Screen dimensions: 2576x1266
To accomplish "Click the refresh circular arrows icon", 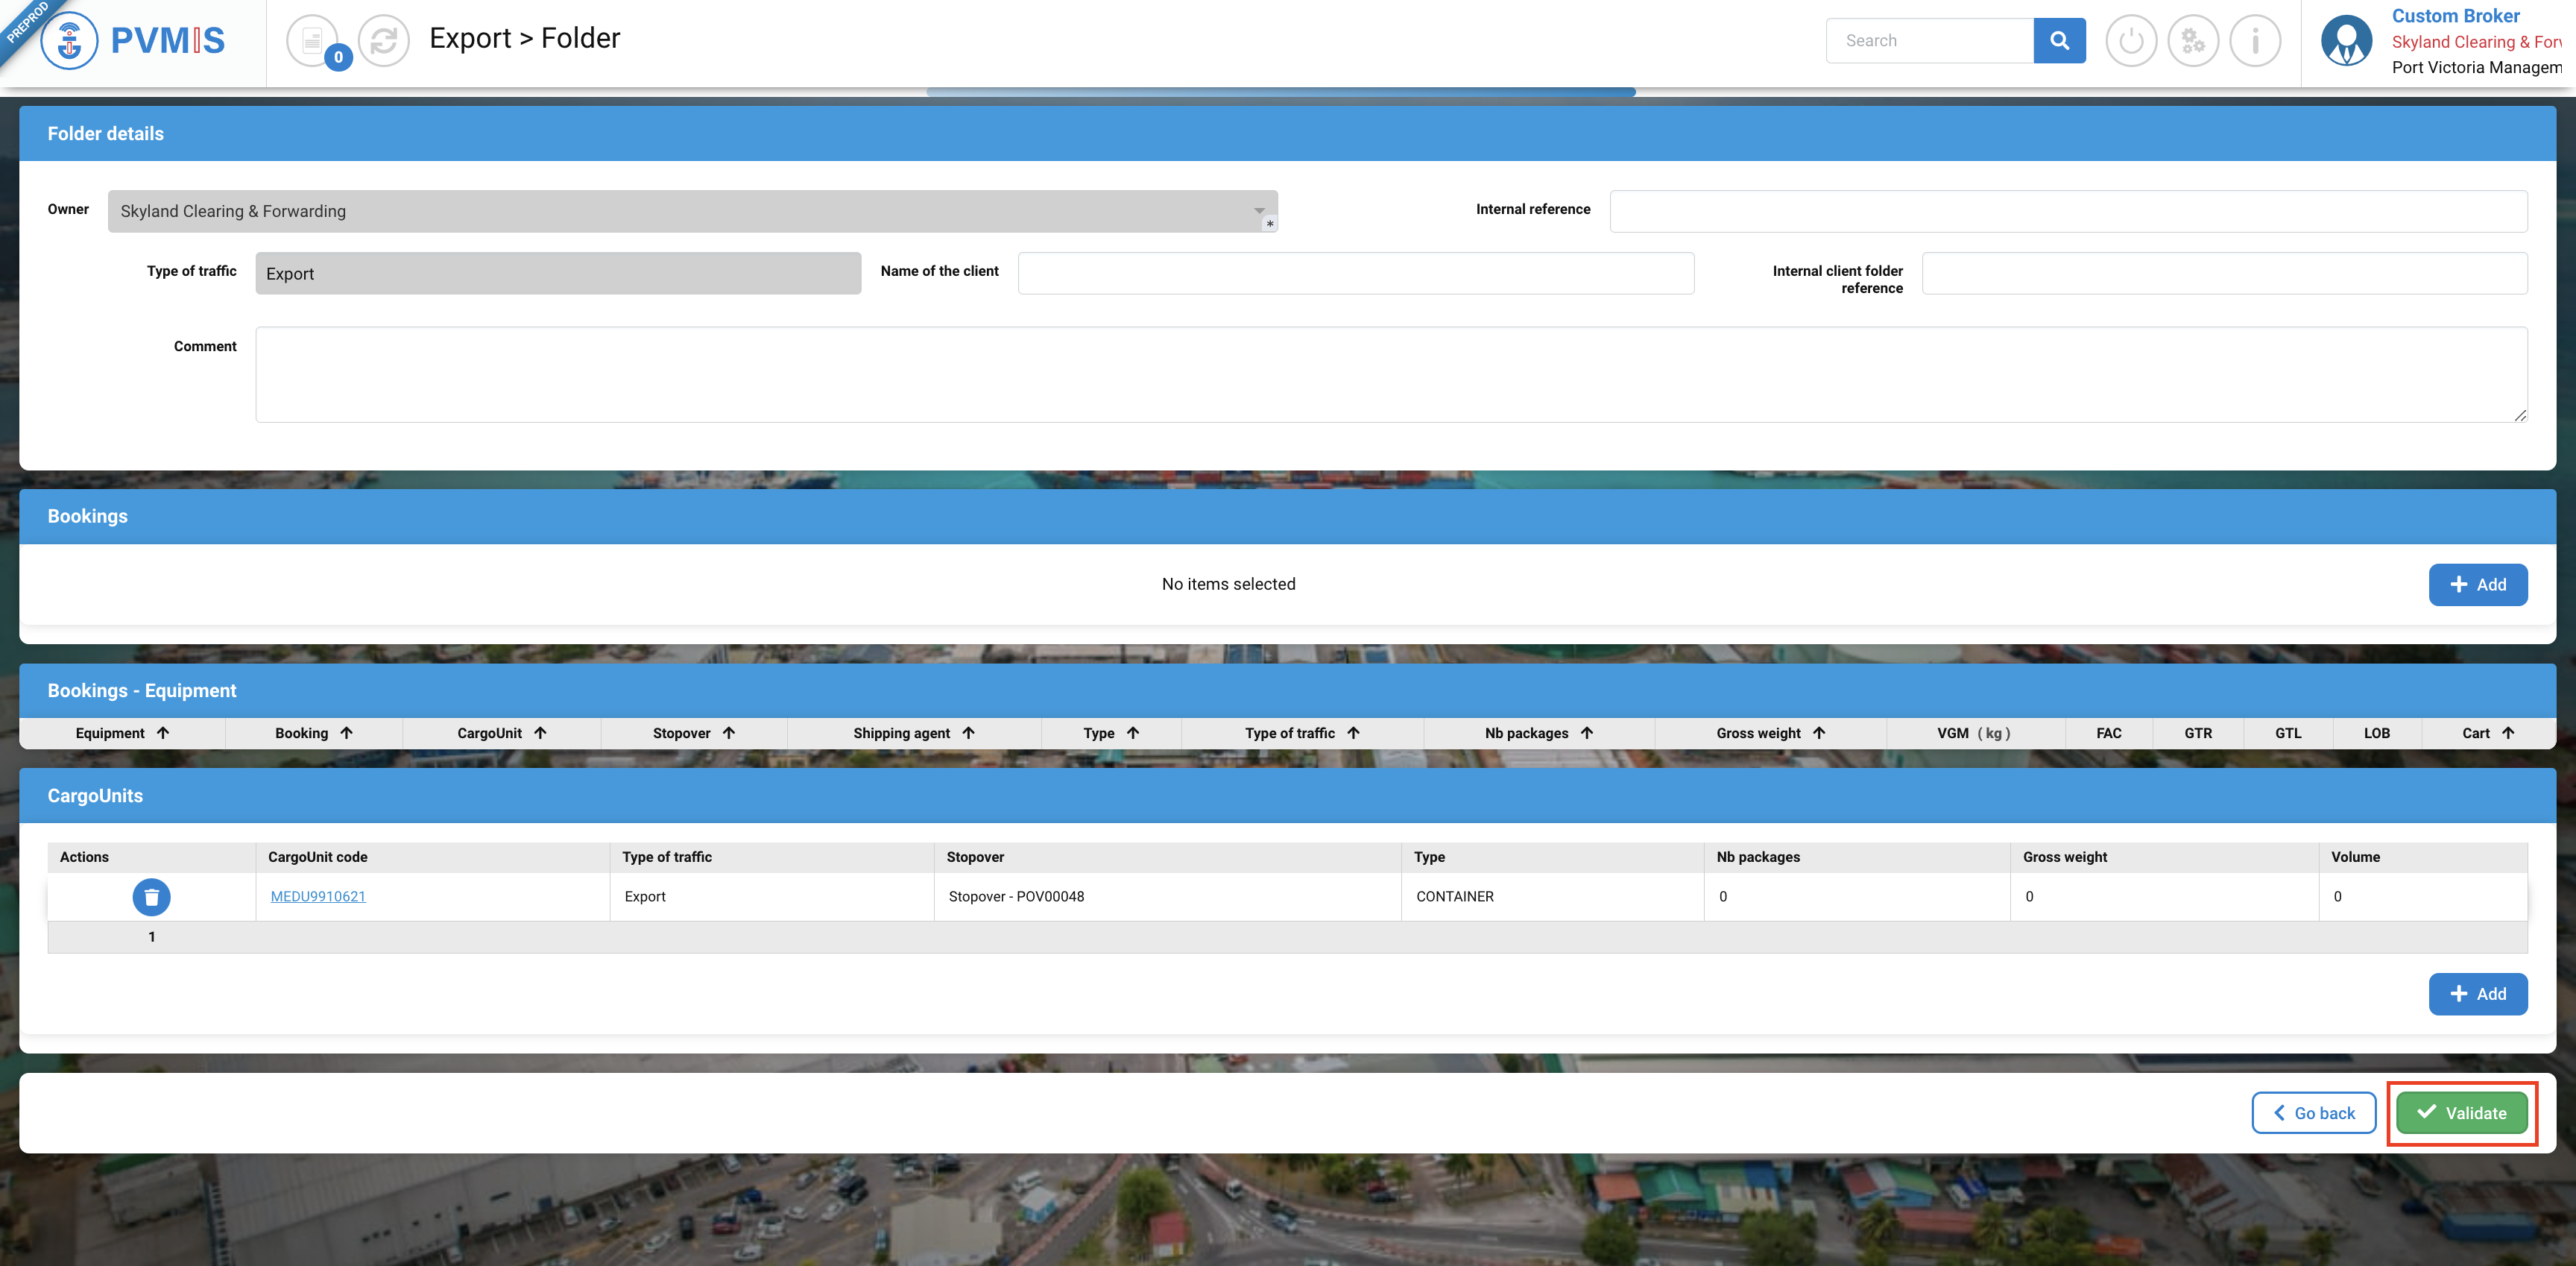I will [x=384, y=41].
